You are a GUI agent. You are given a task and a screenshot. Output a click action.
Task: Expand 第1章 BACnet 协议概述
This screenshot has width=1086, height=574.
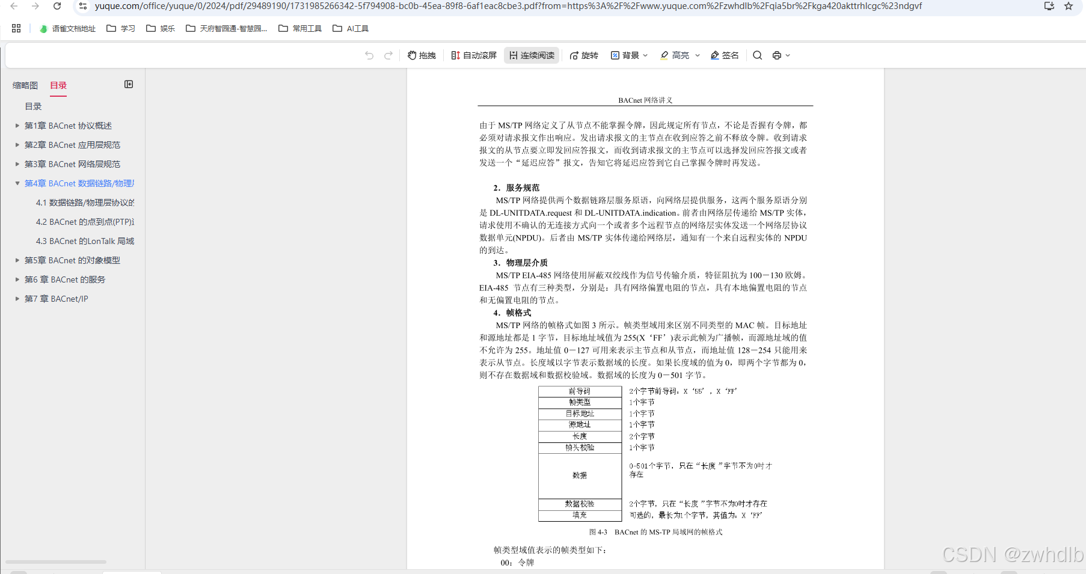pyautogui.click(x=17, y=126)
